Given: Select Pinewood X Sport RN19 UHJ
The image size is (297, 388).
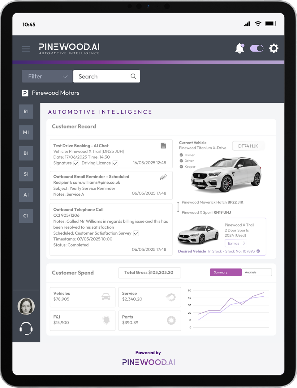Looking at the screenshot, I should 206,213.
